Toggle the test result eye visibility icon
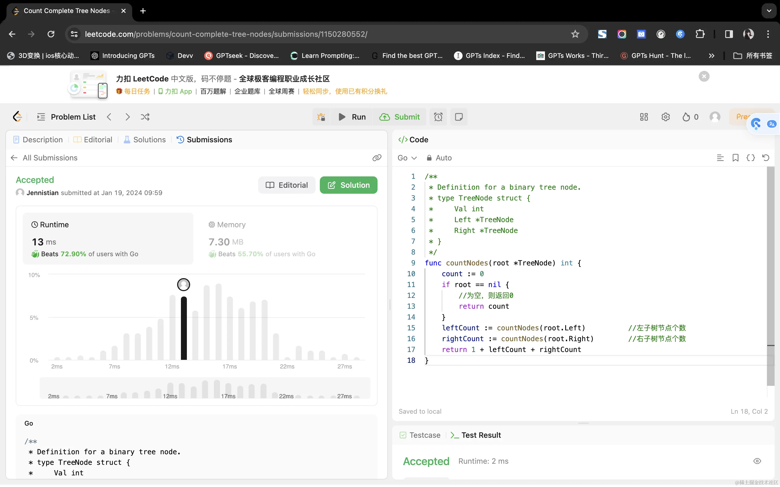 pos(757,461)
